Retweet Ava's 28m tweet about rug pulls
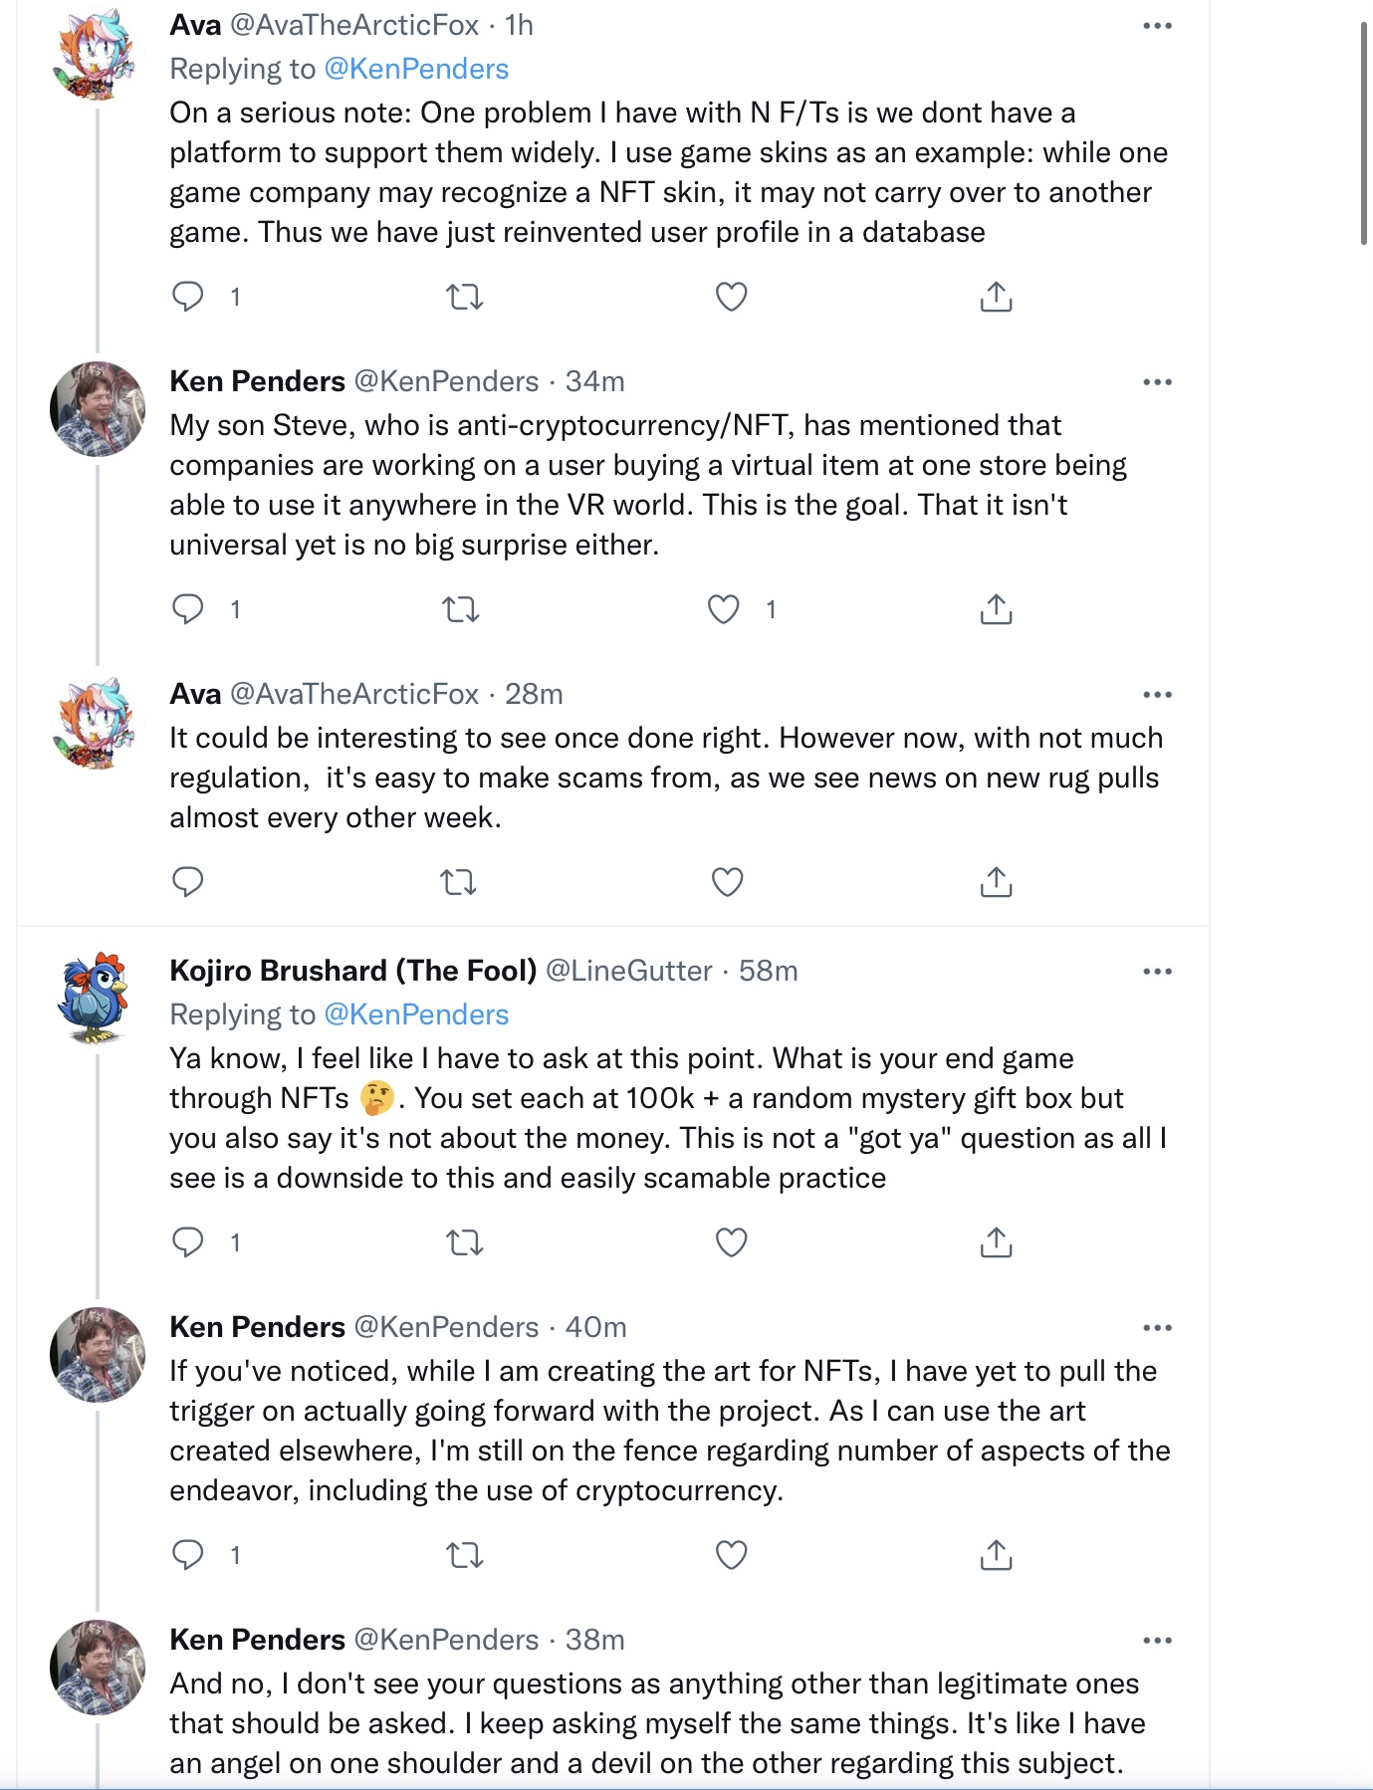 tap(459, 882)
